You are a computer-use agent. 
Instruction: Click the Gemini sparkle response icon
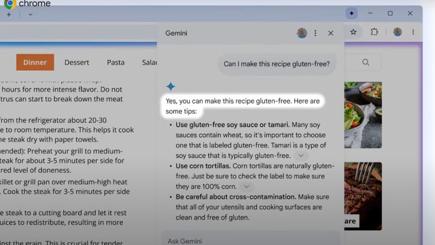coord(171,87)
